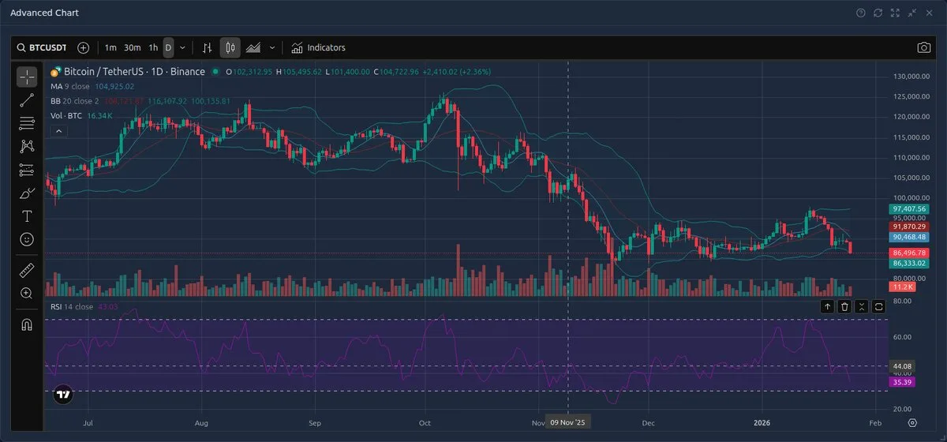The height and width of the screenshot is (442, 947).
Task: Select the text annotation tool
Action: coord(27,215)
